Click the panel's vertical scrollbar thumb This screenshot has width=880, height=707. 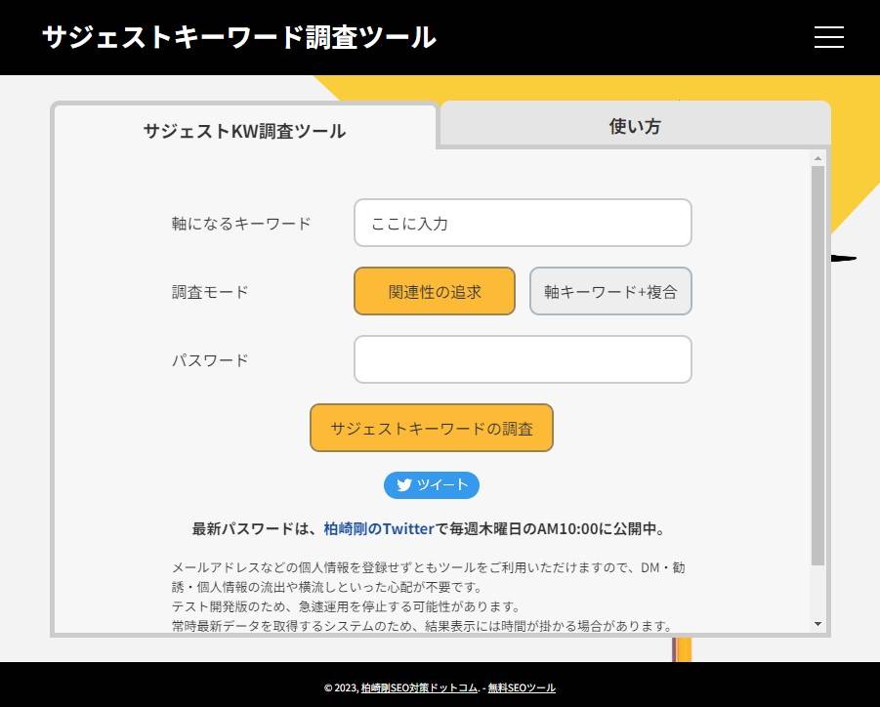817,361
